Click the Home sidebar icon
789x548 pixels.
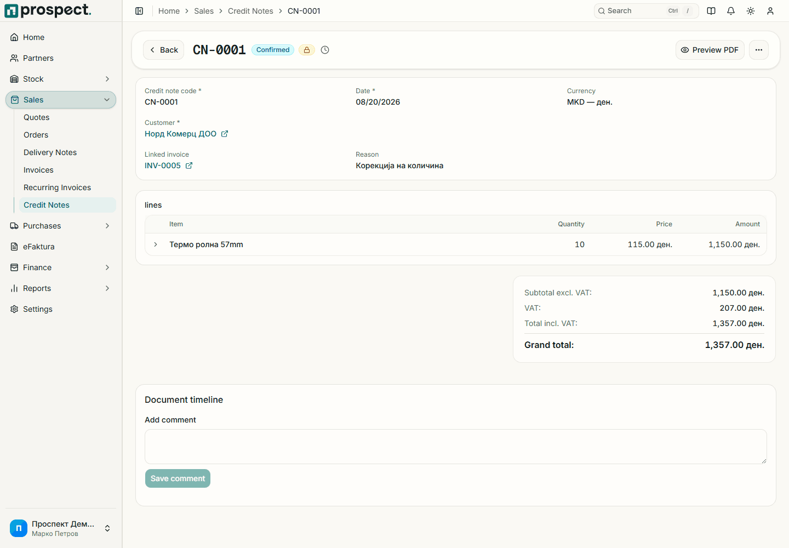(14, 37)
